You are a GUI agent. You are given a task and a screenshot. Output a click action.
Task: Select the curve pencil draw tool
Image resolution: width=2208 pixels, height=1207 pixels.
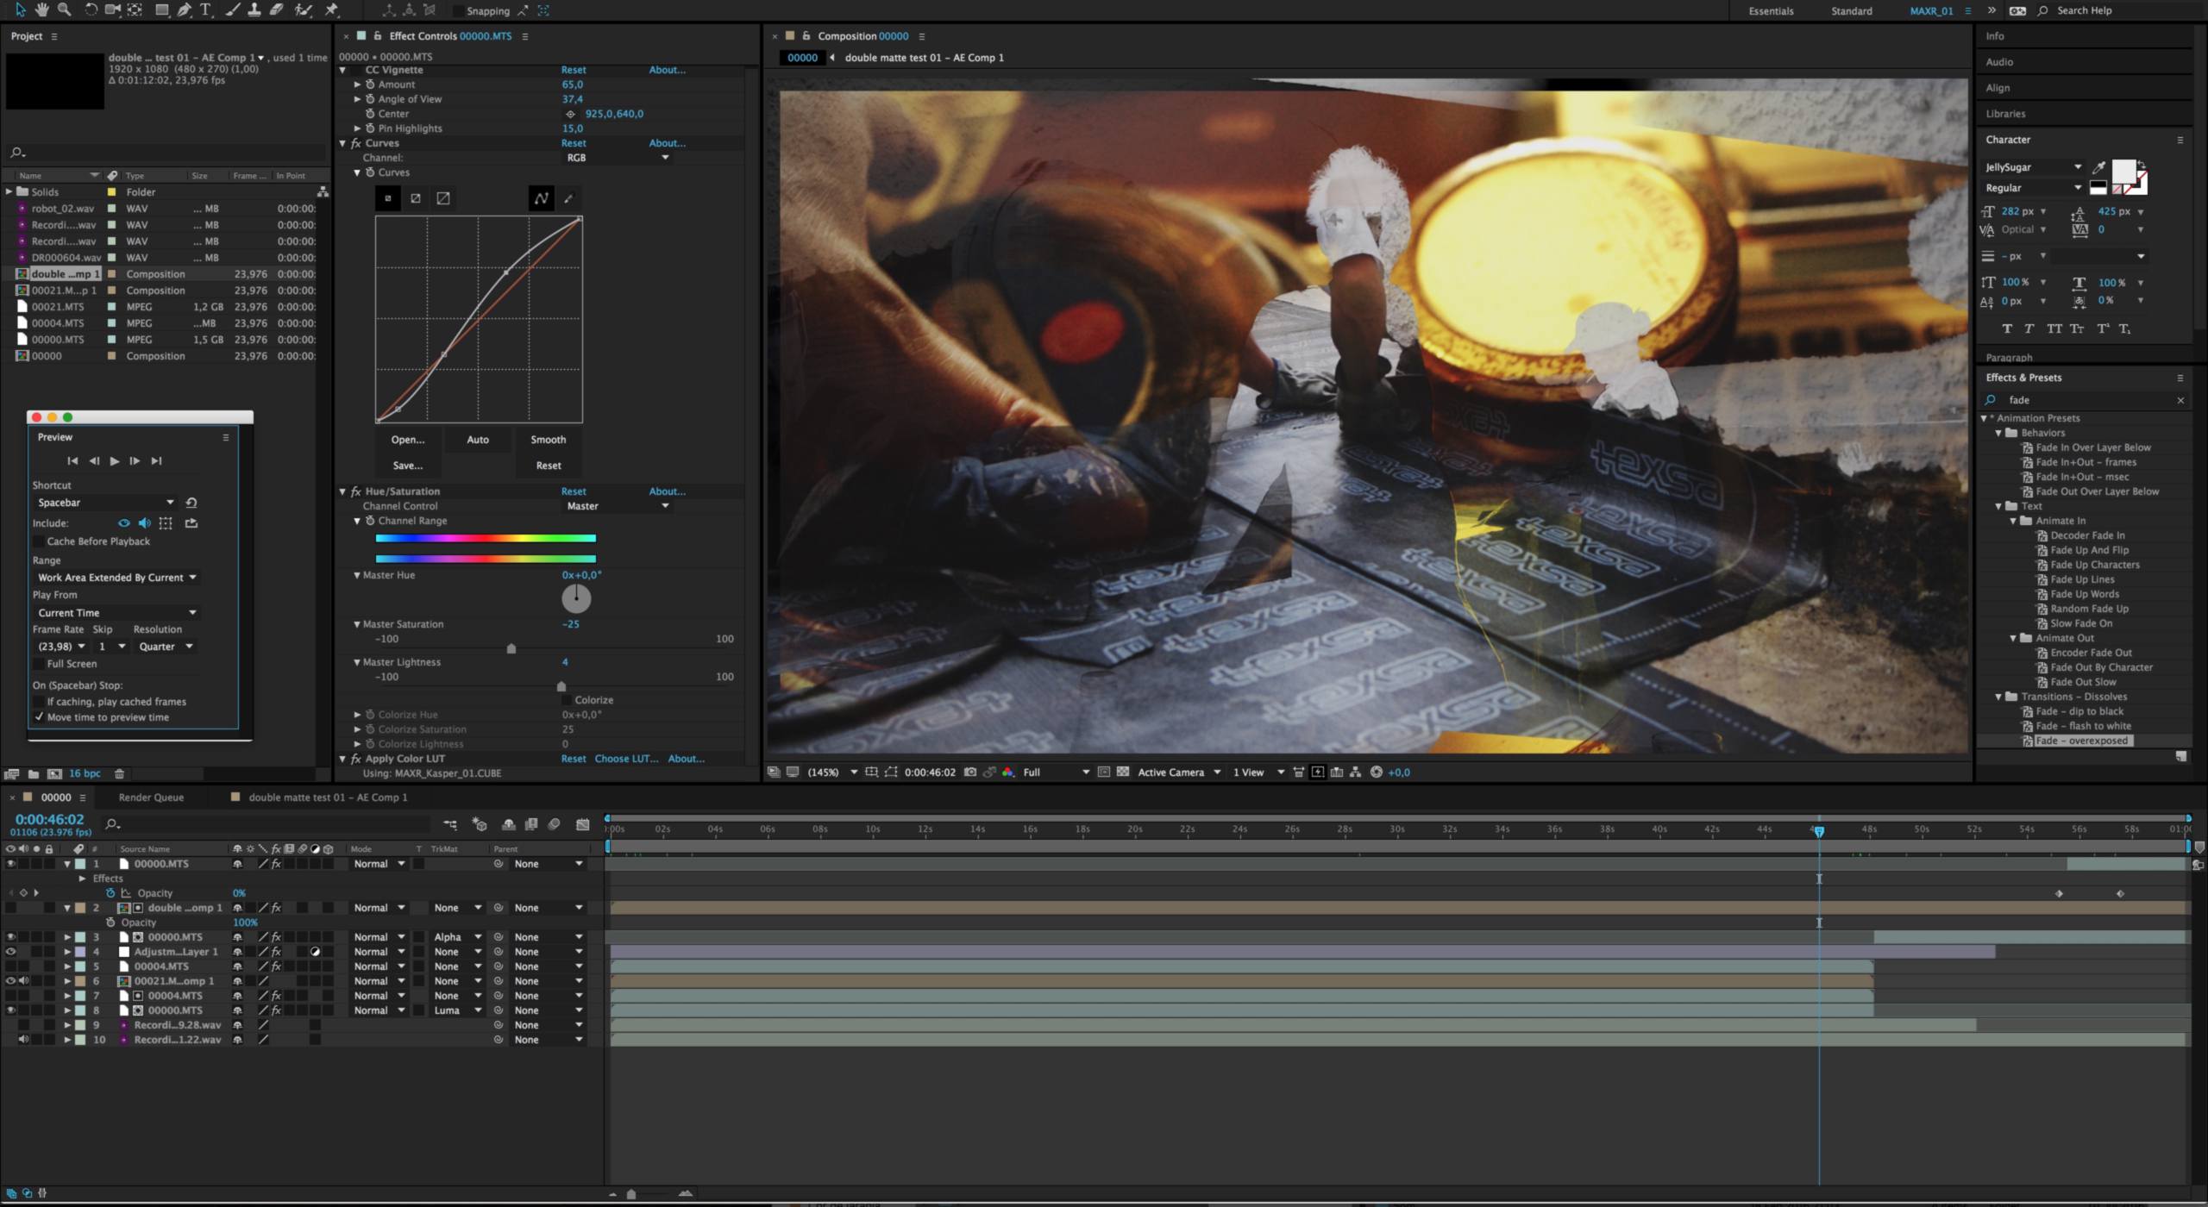pos(568,198)
